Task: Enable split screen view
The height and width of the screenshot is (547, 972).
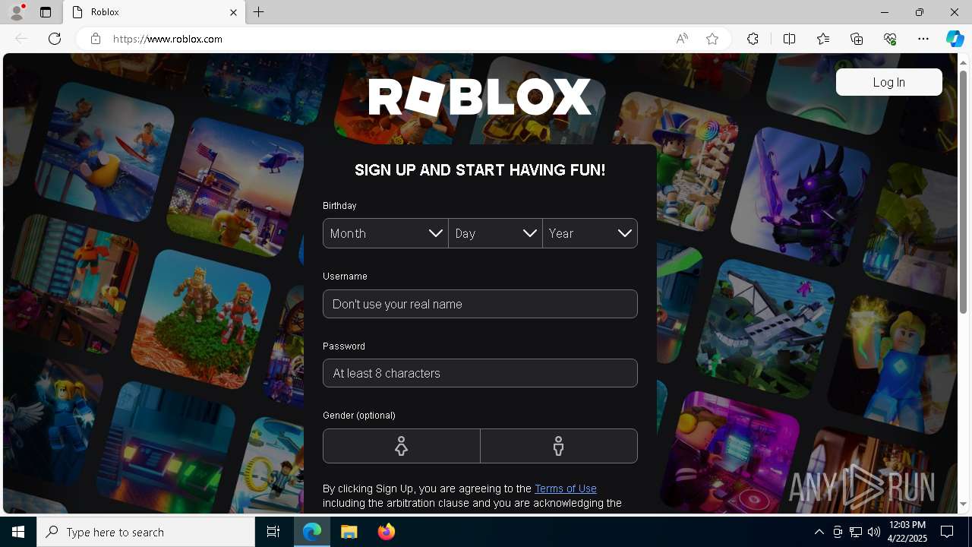Action: point(789,39)
